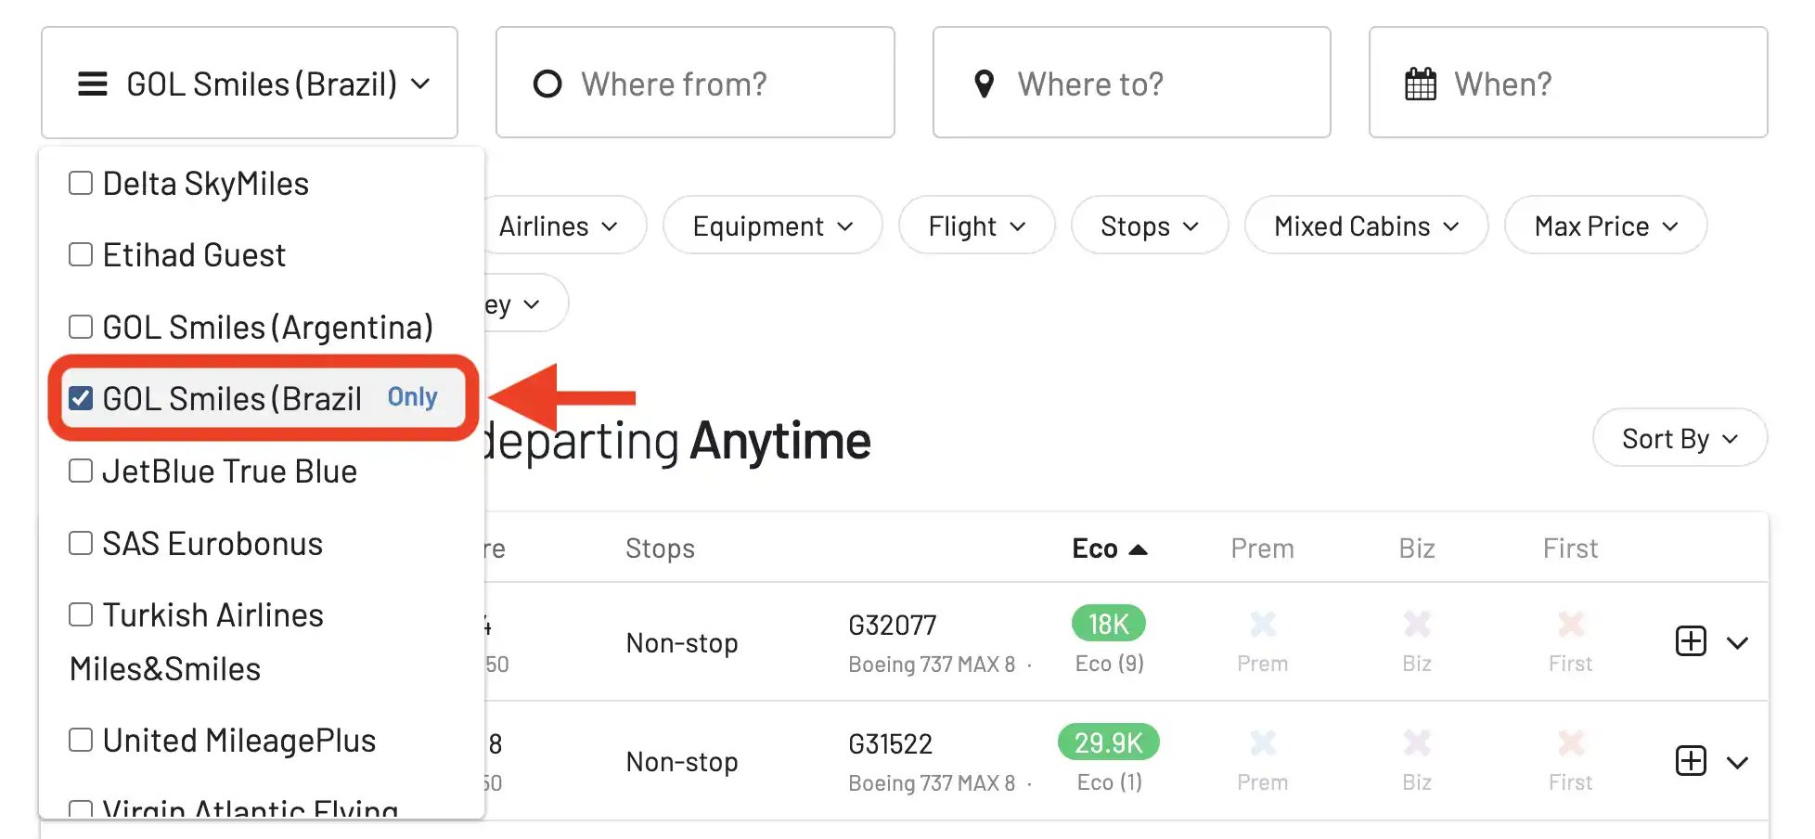This screenshot has width=1815, height=839.
Task: Click the Eco (9) seats label
Action: pyautogui.click(x=1110, y=664)
